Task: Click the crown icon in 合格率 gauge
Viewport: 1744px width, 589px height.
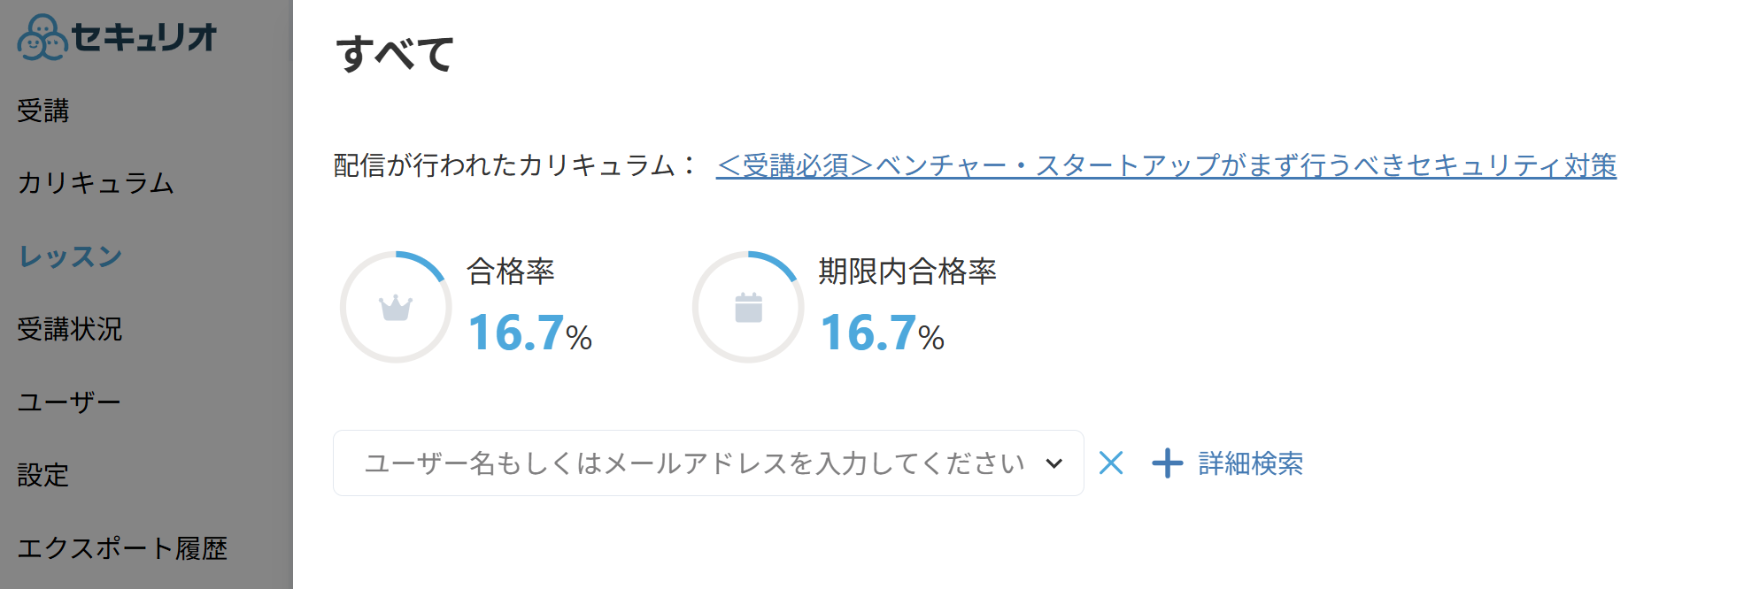Action: click(396, 308)
